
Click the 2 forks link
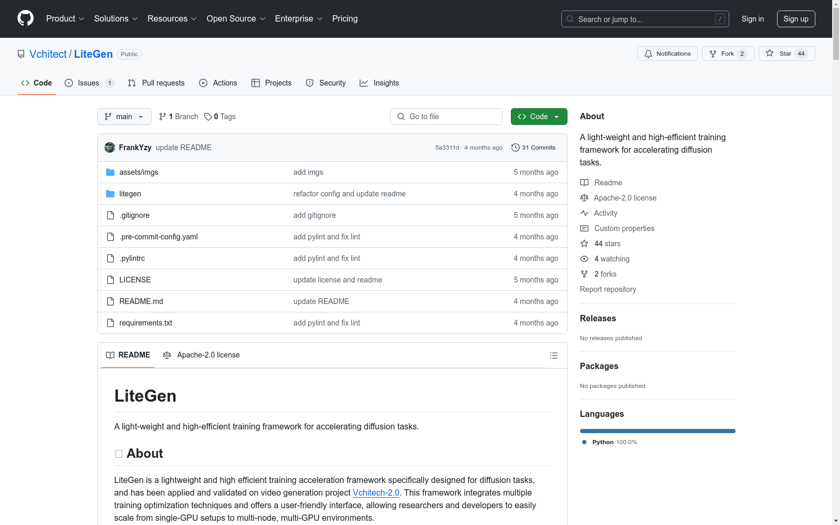(x=598, y=274)
